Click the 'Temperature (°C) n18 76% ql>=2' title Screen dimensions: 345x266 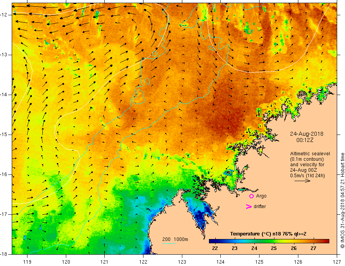(x=268, y=234)
